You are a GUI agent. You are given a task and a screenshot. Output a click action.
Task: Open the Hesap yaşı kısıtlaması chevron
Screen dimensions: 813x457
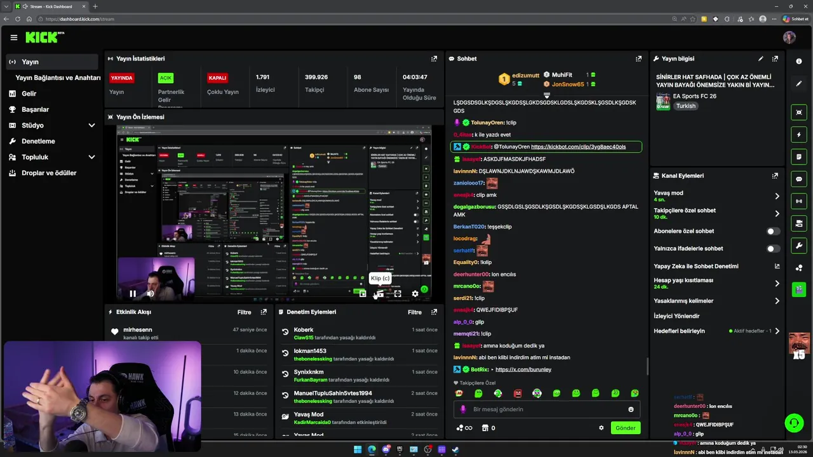[777, 283]
